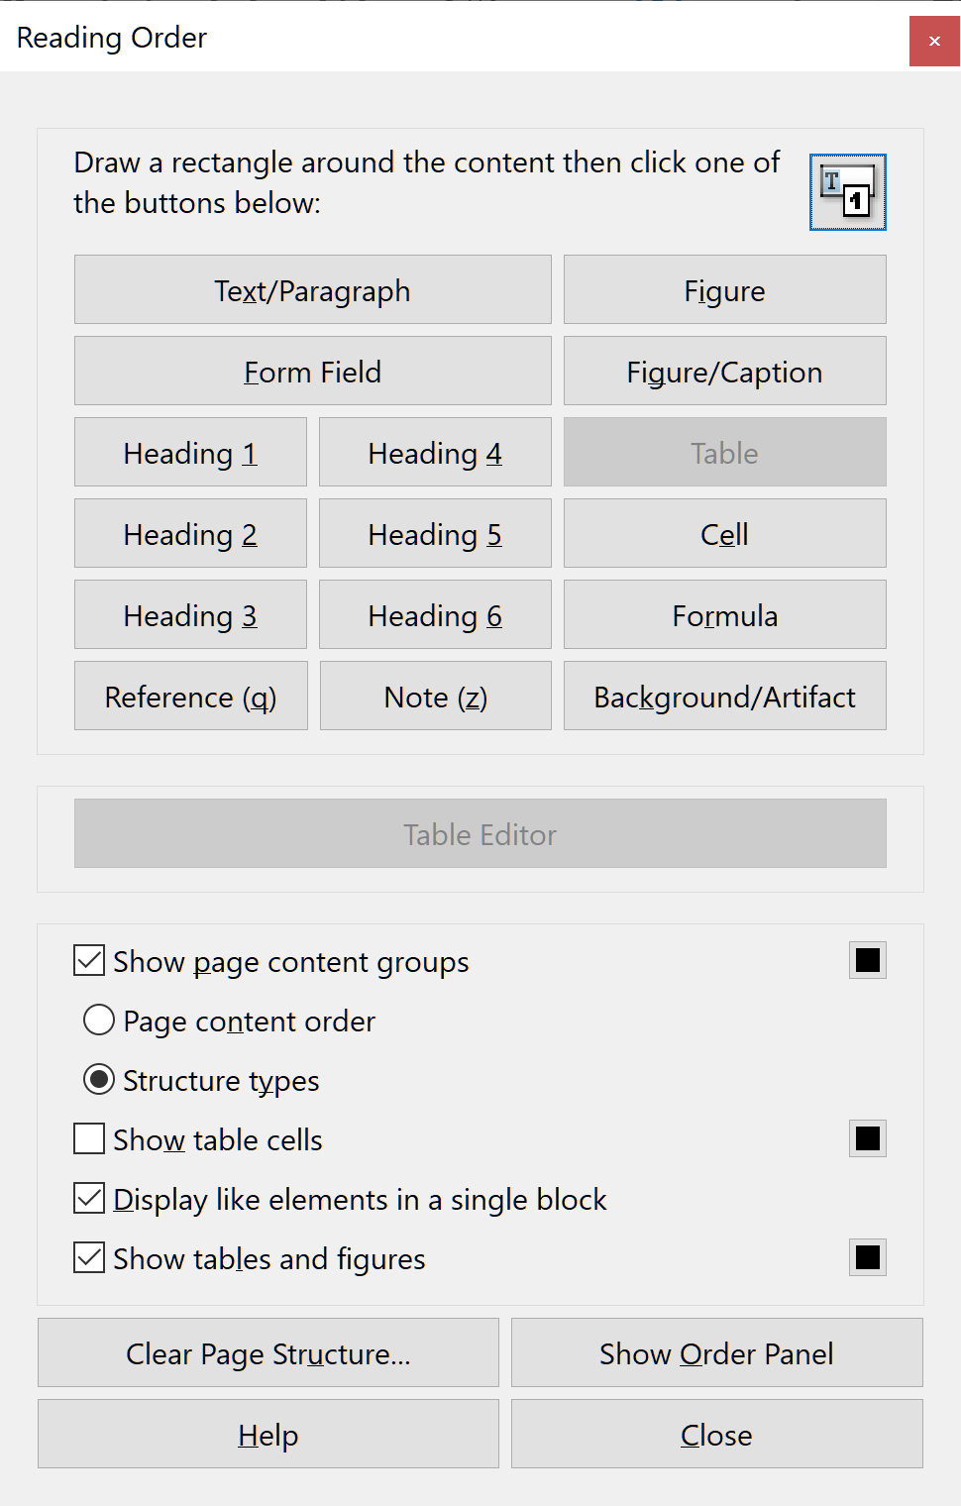
Task: Uncheck Display like elements in a single block
Action: [x=89, y=1199]
